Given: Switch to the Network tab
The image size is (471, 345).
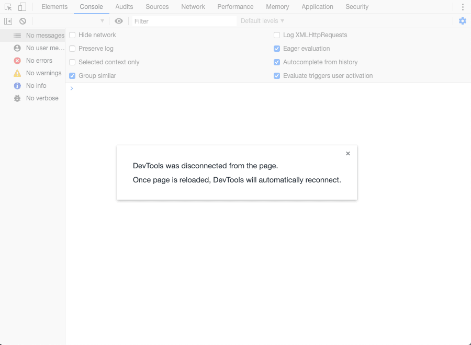Looking at the screenshot, I should (193, 7).
